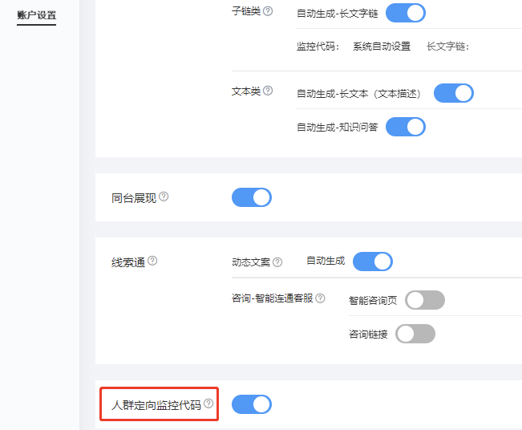Enable the 智能咨询页 switch
522x430 pixels.
[425, 300]
